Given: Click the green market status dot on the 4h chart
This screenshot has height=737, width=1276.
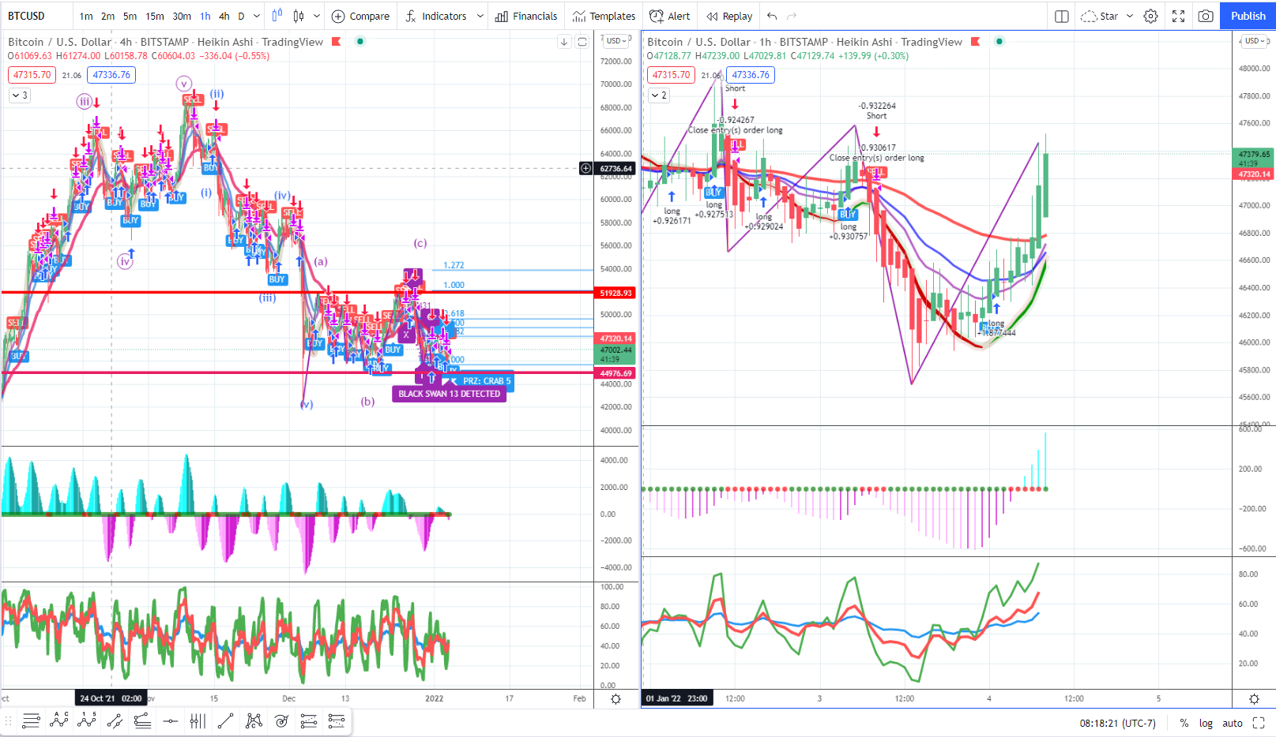Looking at the screenshot, I should pos(360,41).
